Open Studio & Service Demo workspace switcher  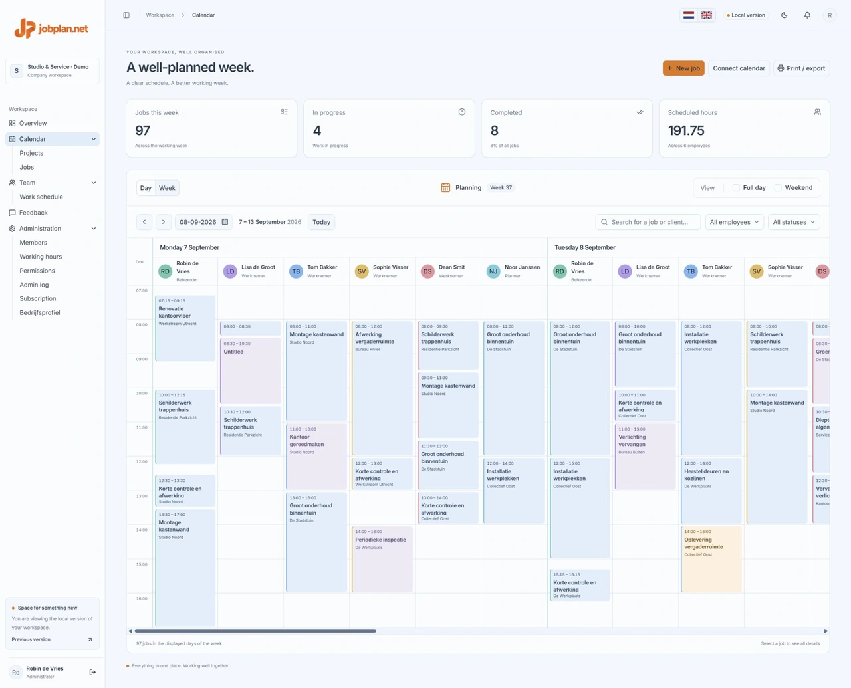pos(53,71)
